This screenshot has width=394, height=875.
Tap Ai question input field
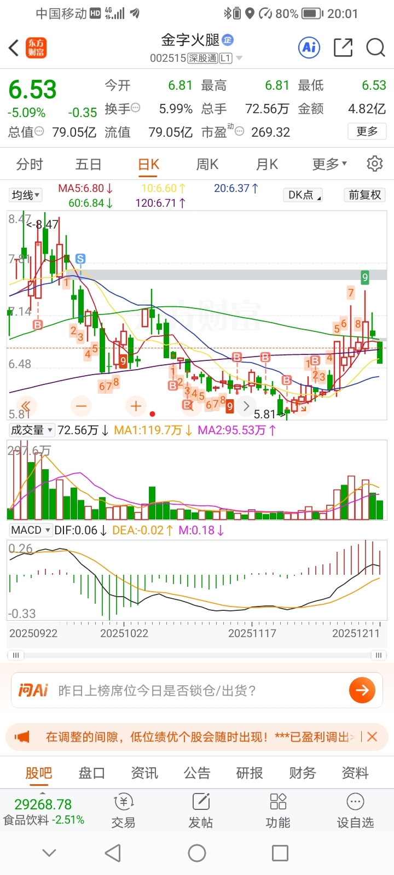[x=197, y=690]
